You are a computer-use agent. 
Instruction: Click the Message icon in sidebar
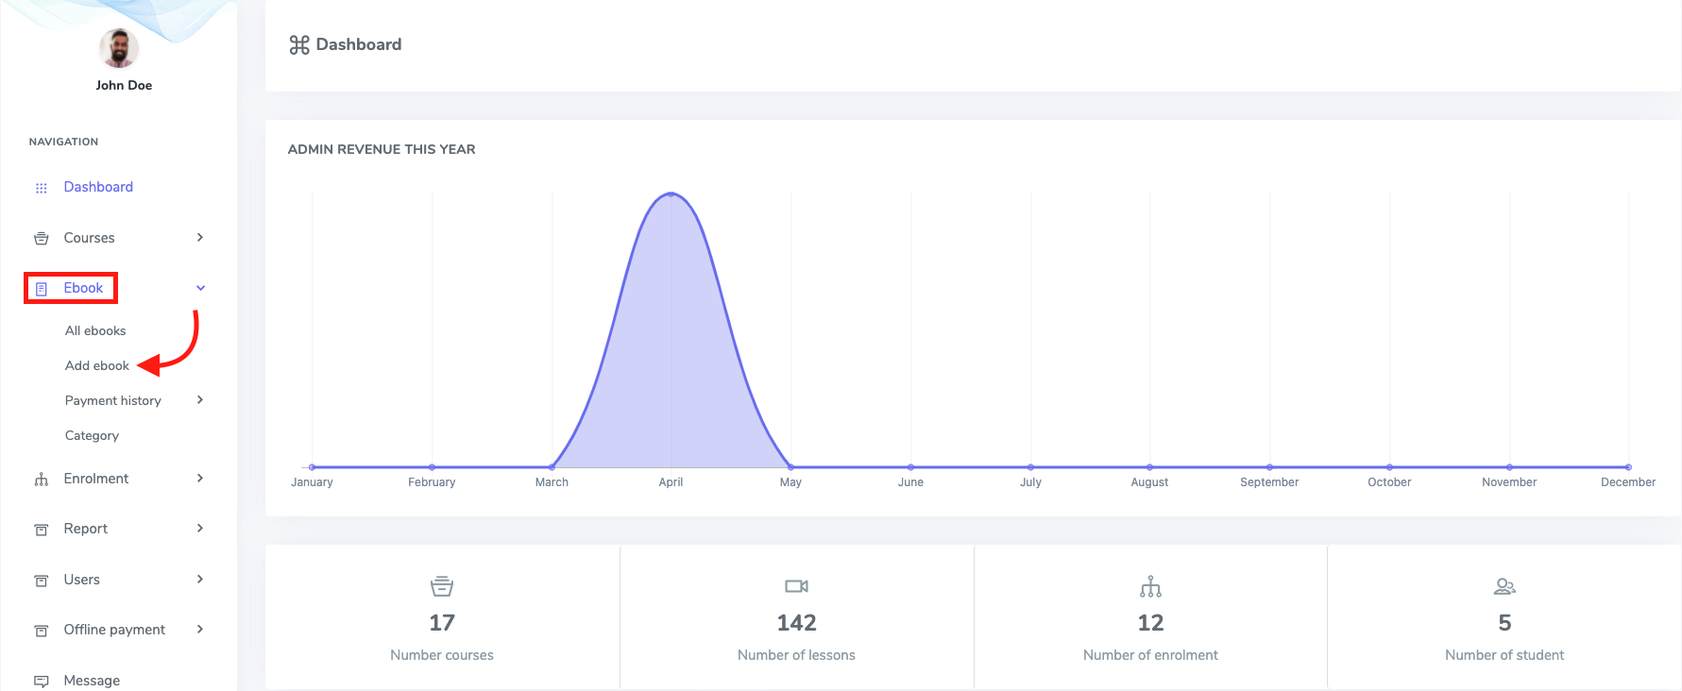tap(41, 681)
